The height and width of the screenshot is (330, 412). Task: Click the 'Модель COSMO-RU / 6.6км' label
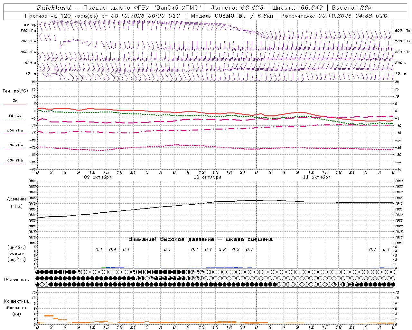click(232, 16)
